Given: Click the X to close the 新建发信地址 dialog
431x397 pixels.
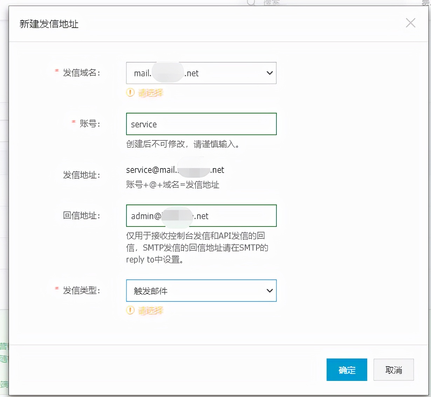Looking at the screenshot, I should (410, 23).
